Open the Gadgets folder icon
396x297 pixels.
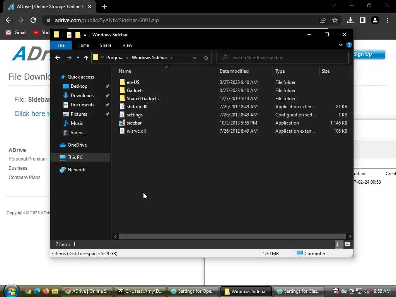point(122,90)
